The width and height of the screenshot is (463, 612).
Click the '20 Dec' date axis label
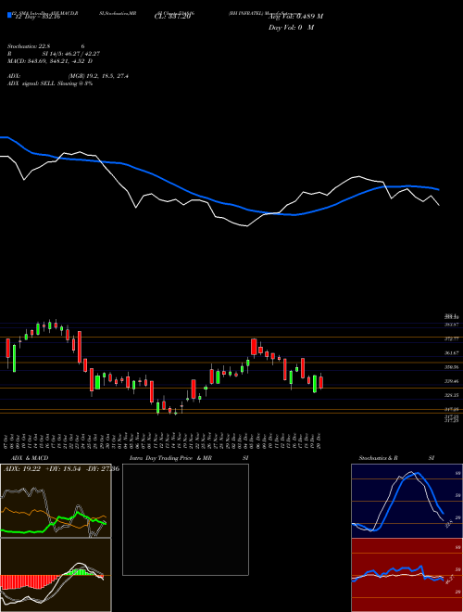tap(319, 440)
